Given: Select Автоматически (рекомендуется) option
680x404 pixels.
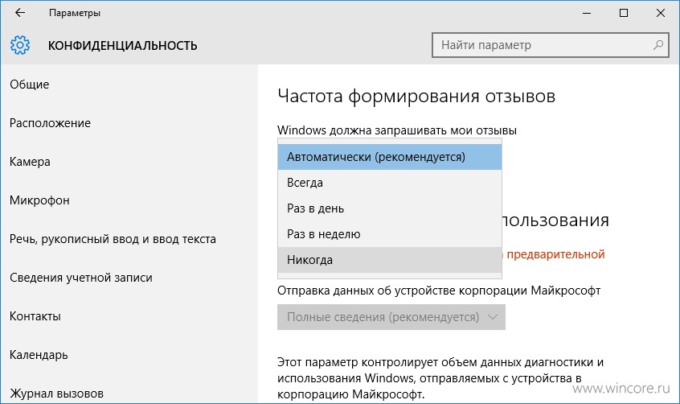Looking at the screenshot, I should 390,157.
